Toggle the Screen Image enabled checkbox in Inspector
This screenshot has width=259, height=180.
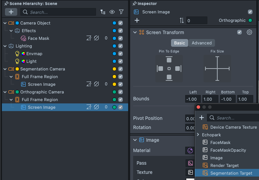click(250, 12)
